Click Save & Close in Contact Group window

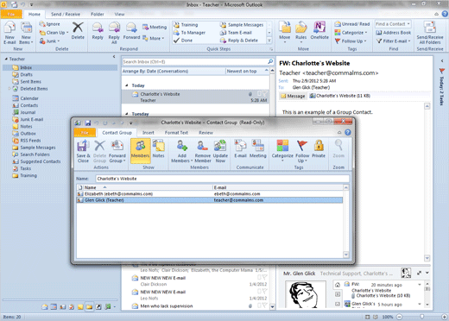[x=83, y=151]
